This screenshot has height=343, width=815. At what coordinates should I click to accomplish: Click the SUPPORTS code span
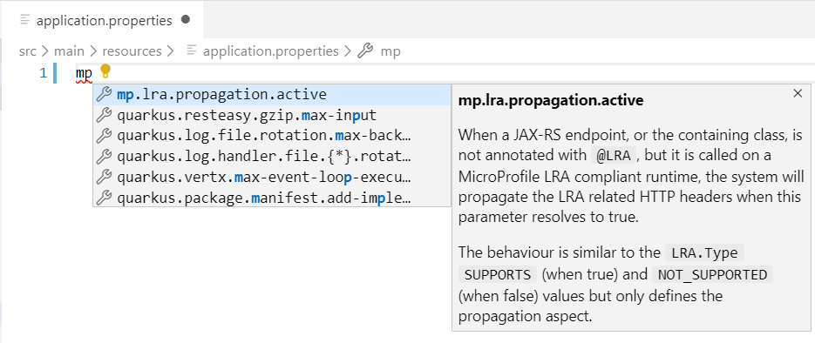pos(498,274)
